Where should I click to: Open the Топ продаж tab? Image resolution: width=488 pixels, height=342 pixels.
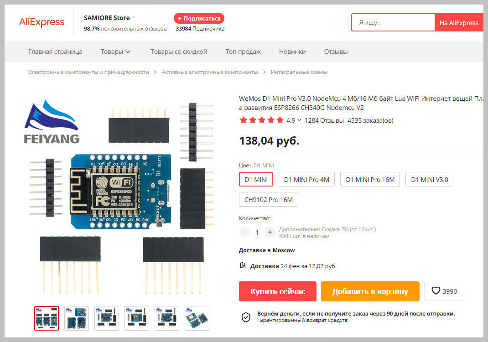pyautogui.click(x=243, y=52)
